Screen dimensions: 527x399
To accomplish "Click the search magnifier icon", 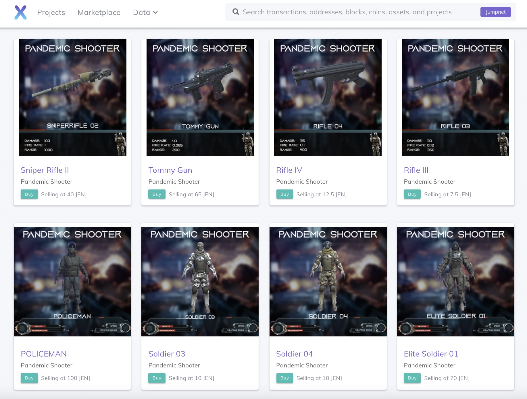I will click(236, 12).
